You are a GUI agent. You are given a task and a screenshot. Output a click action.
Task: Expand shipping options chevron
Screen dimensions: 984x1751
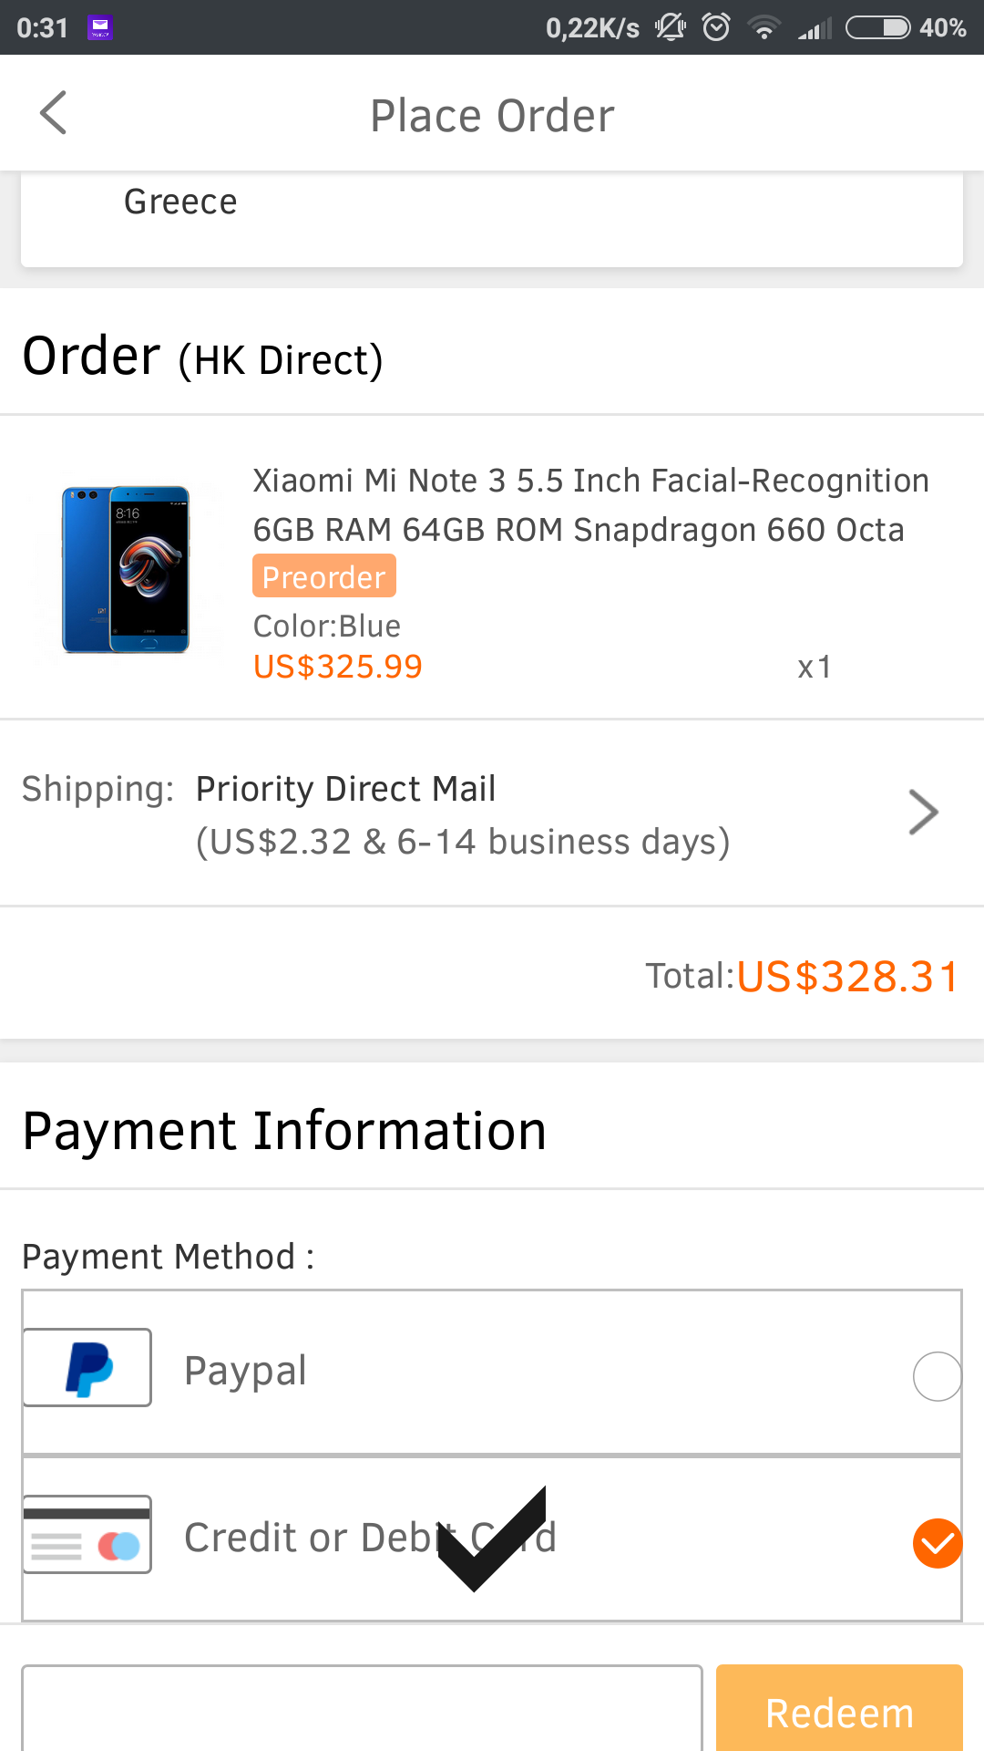pos(923,813)
